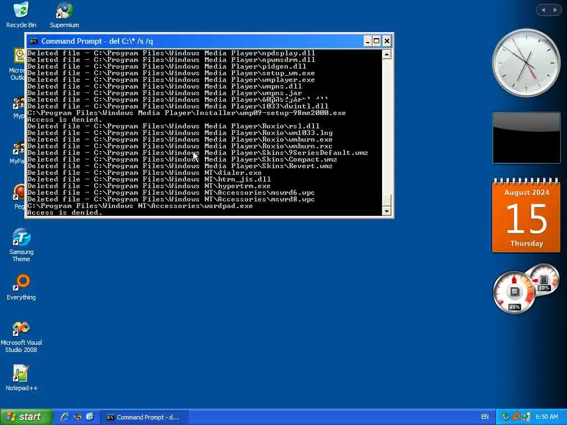The image size is (567, 425).
Task: Open the Microsoft Visual Studio 2008 shortcut
Action: click(x=21, y=337)
